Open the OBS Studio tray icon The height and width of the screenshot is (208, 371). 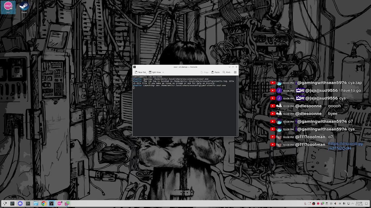tap(314, 204)
